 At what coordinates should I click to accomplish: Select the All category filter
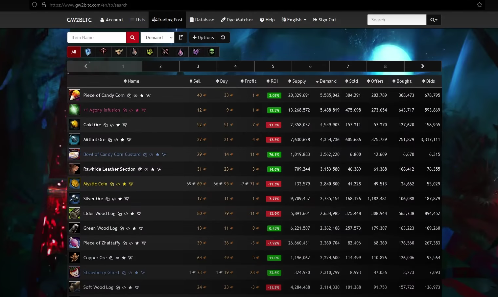pos(74,52)
